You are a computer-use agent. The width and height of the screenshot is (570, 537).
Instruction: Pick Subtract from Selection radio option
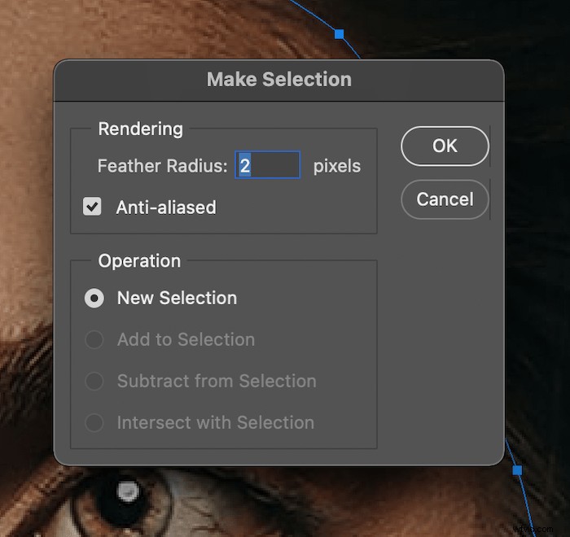pos(94,381)
